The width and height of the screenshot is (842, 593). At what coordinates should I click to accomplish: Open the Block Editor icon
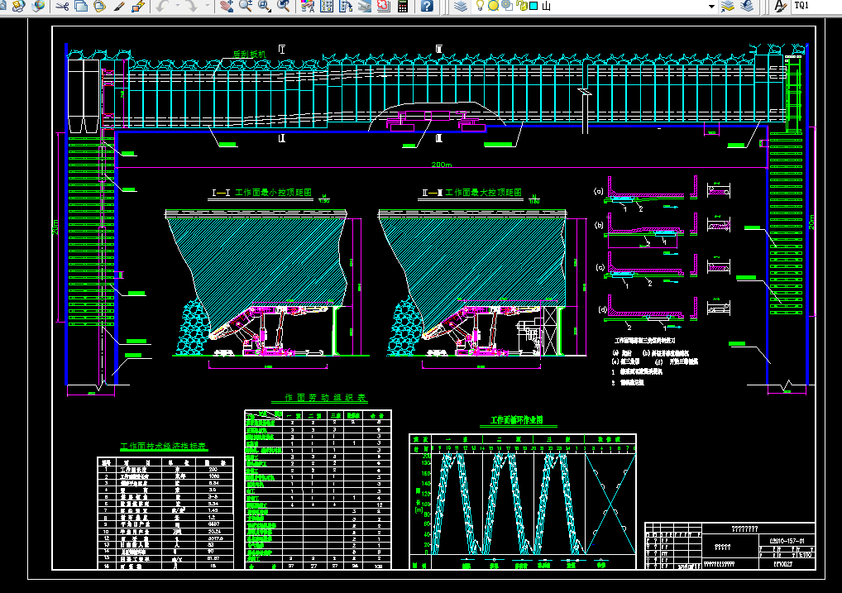139,7
